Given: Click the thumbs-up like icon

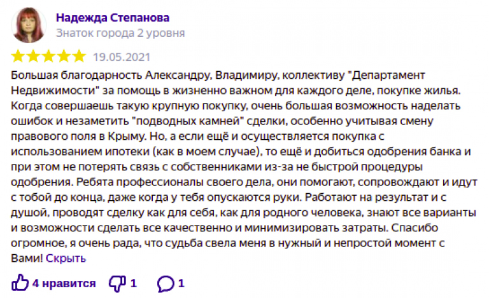Looking at the screenshot, I should click(x=20, y=283).
